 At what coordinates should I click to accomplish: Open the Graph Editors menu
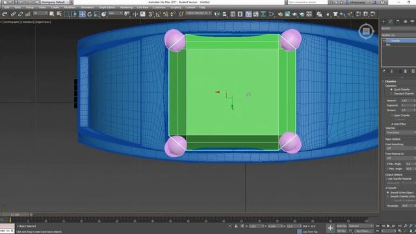(x=107, y=7)
